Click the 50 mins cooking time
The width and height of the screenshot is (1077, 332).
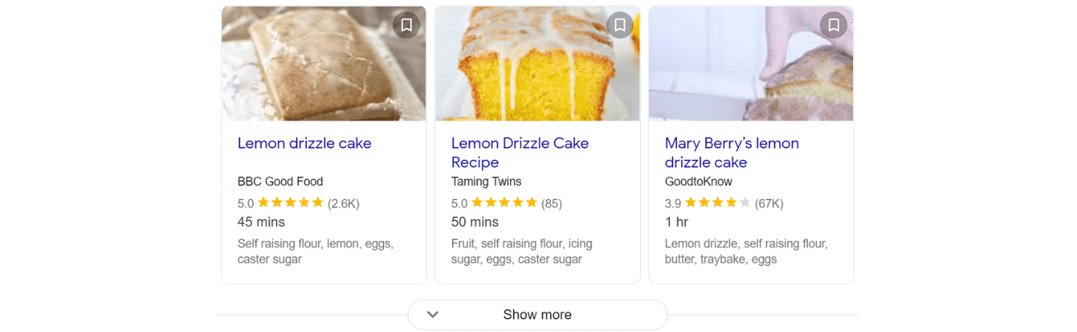(x=475, y=222)
